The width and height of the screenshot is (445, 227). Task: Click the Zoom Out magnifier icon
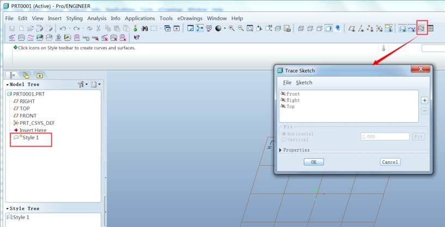click(240, 28)
